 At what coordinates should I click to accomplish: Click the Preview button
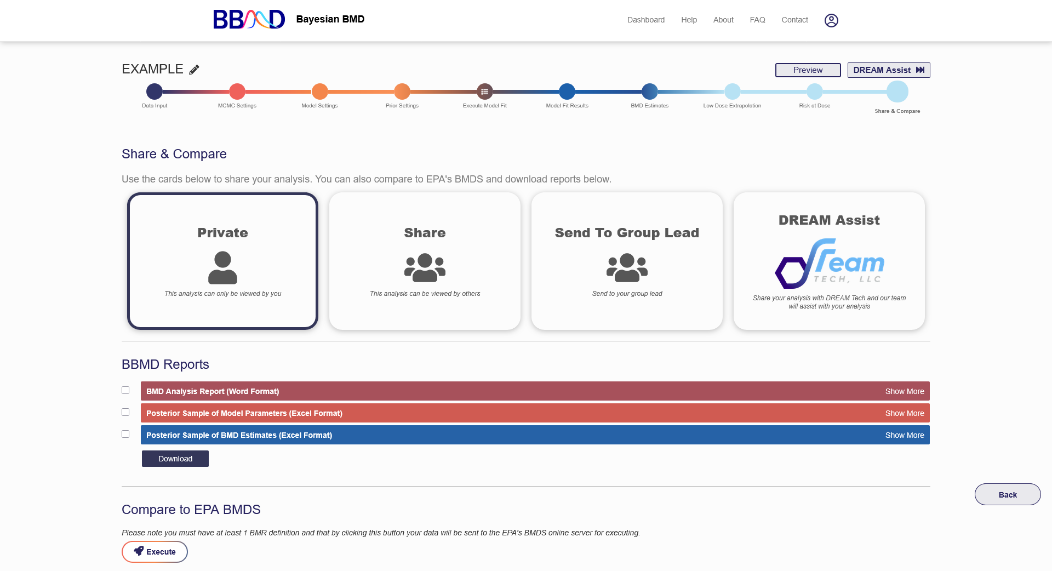point(808,70)
